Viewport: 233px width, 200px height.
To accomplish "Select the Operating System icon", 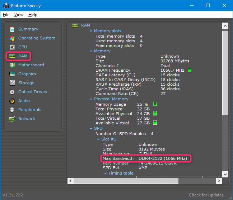I will click(x=12, y=38).
